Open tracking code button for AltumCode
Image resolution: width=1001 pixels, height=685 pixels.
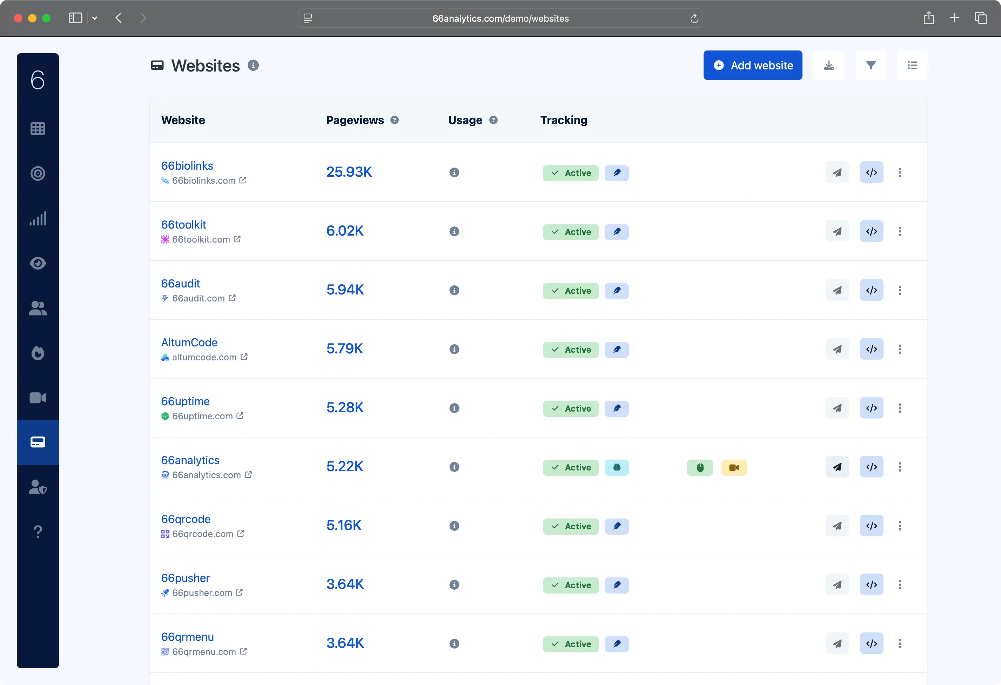(871, 350)
